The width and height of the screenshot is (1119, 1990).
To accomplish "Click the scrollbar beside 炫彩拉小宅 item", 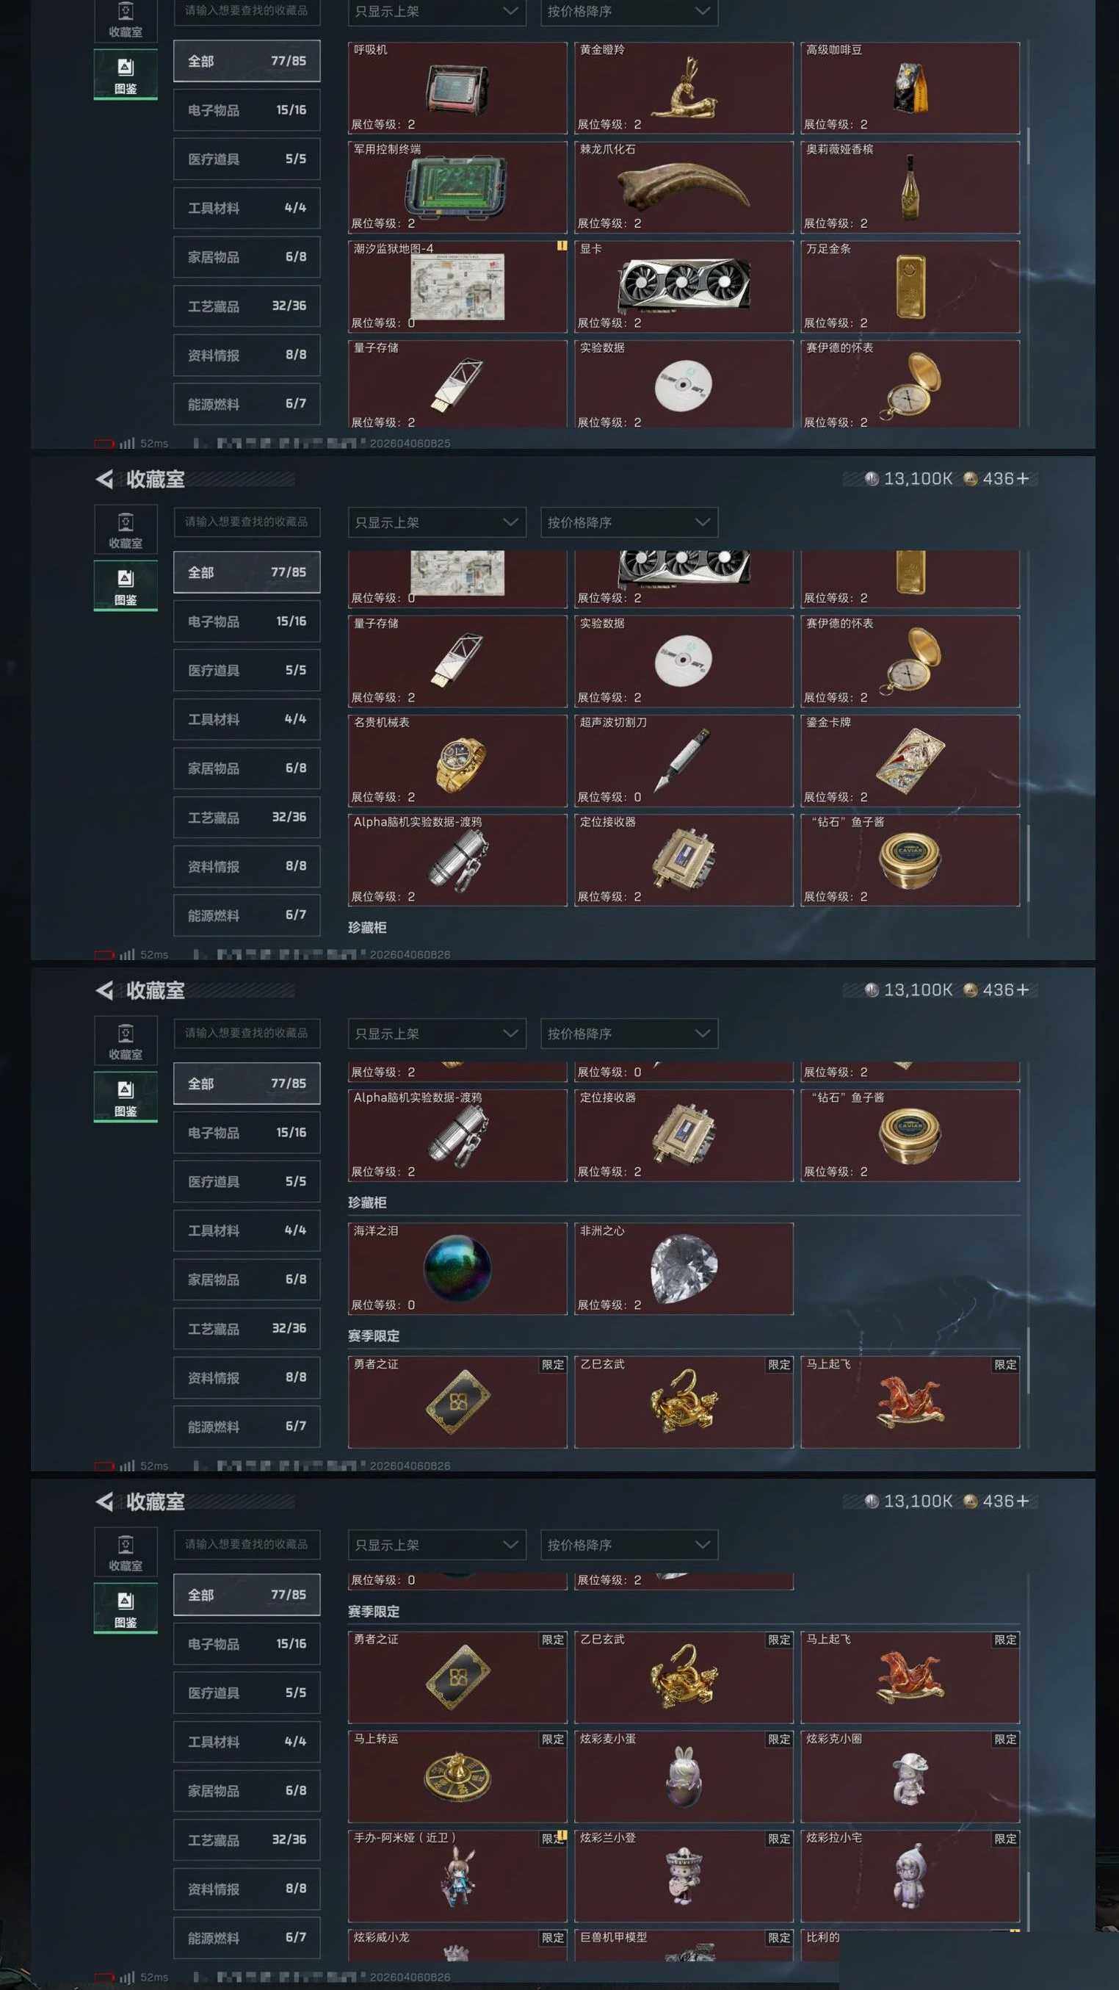I will (1028, 1897).
